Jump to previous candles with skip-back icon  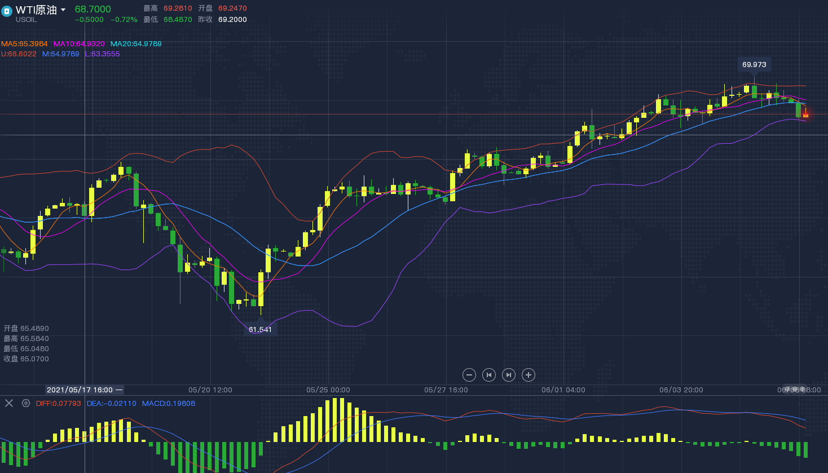(489, 375)
